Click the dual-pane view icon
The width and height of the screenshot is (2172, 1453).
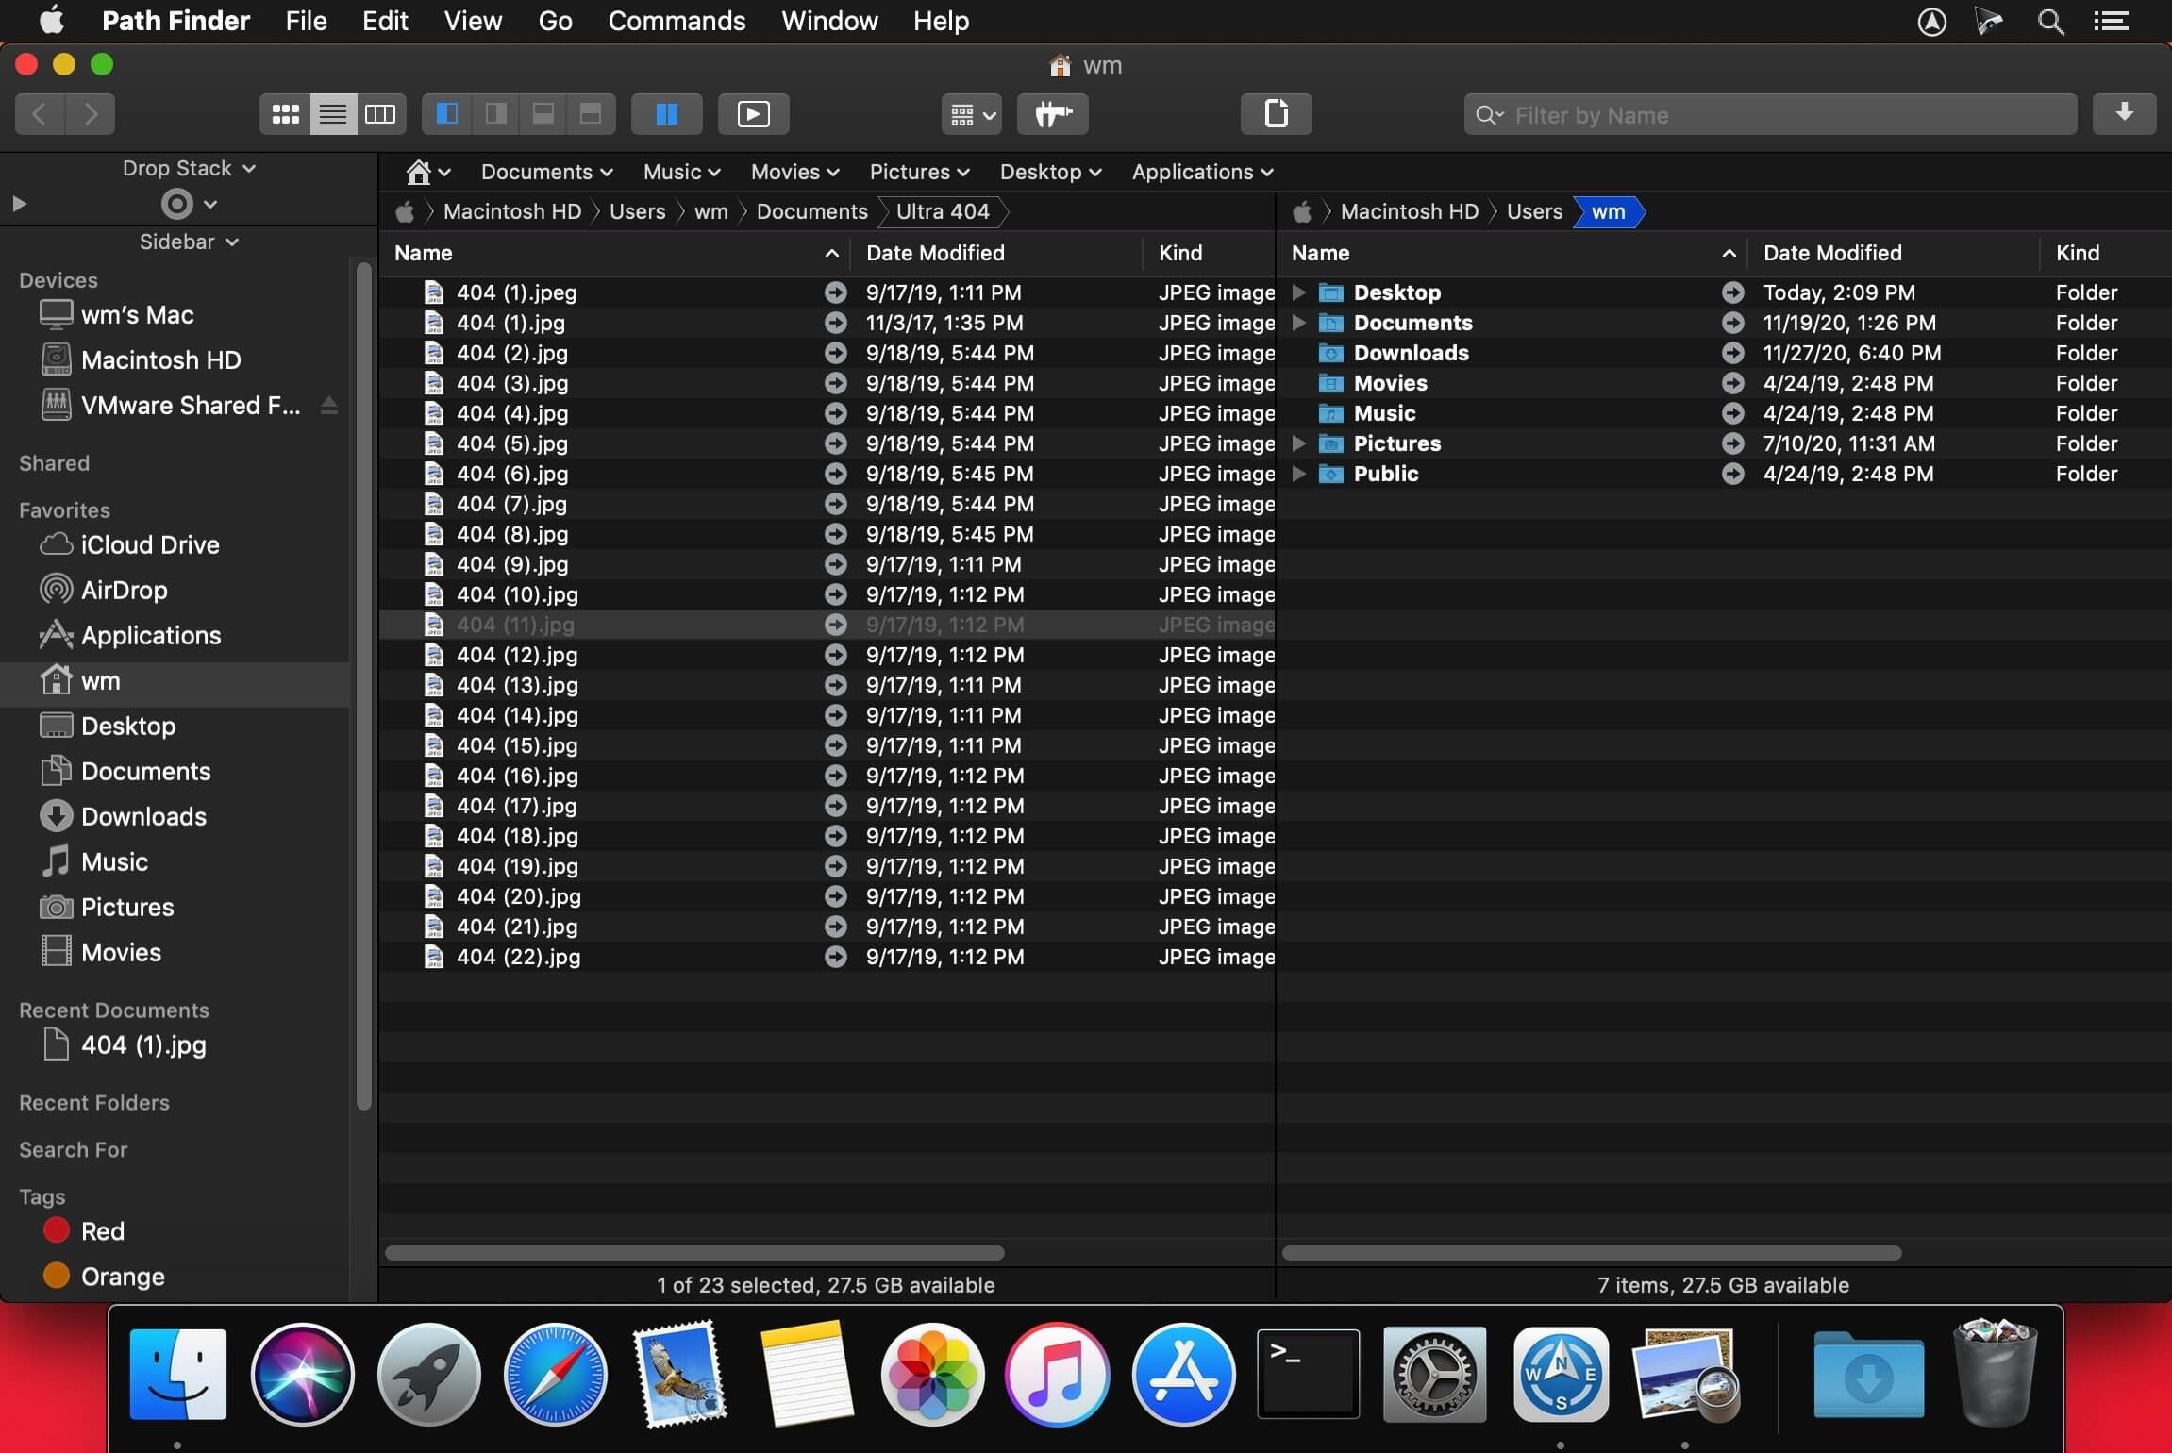666,112
